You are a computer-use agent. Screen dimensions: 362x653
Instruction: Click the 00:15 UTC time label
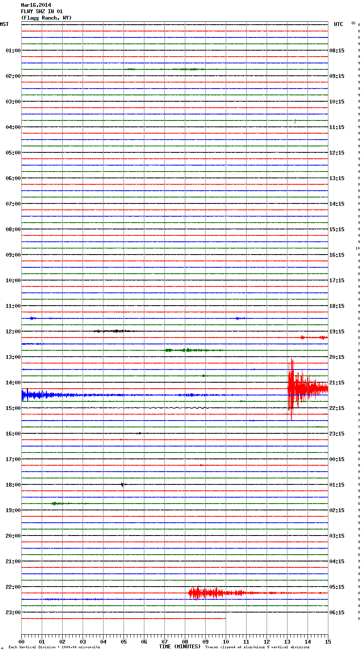[x=337, y=459]
